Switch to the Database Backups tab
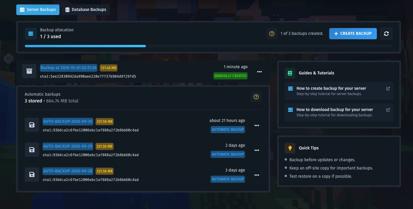The width and height of the screenshot is (413, 209). pyautogui.click(x=86, y=10)
